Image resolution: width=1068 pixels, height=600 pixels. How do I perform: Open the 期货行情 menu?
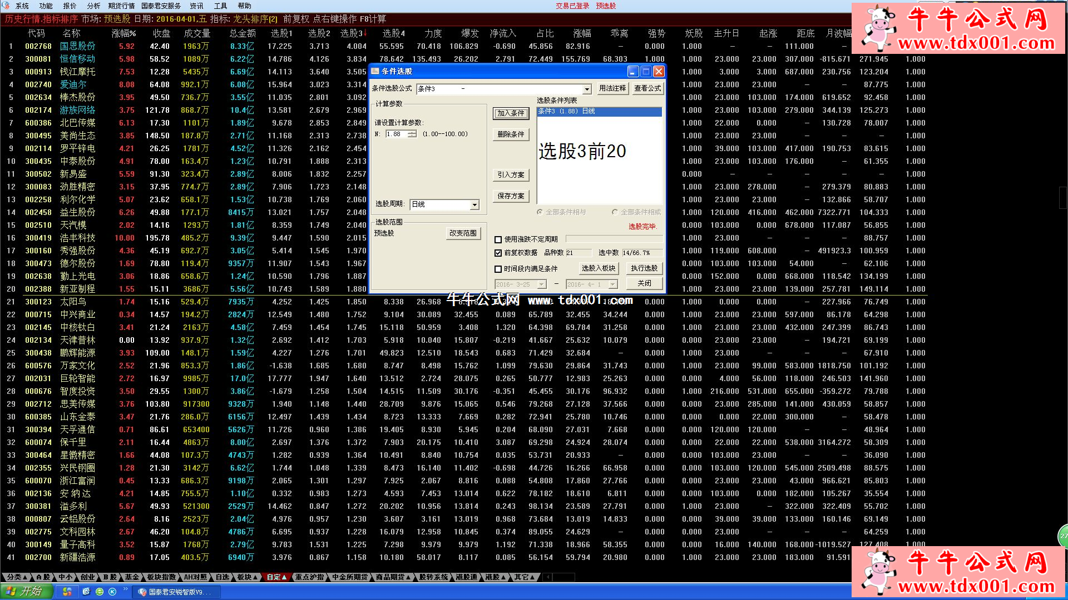(121, 6)
